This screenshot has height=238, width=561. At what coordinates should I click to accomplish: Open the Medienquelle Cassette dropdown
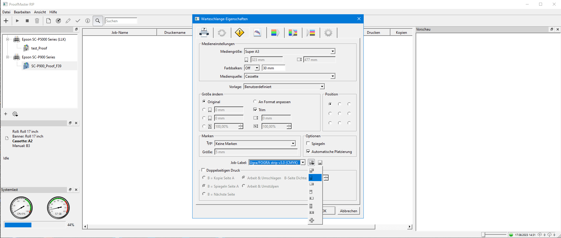pyautogui.click(x=333, y=76)
